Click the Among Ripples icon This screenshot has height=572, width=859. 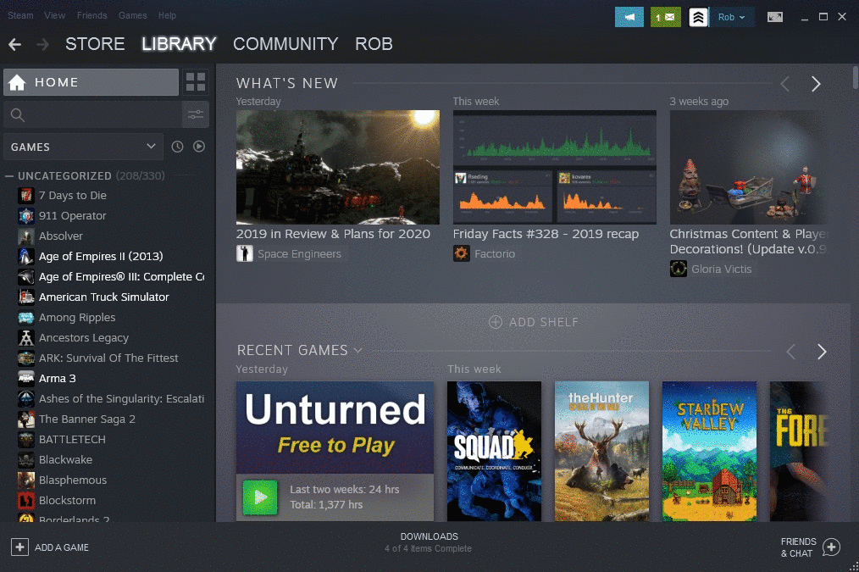point(25,318)
